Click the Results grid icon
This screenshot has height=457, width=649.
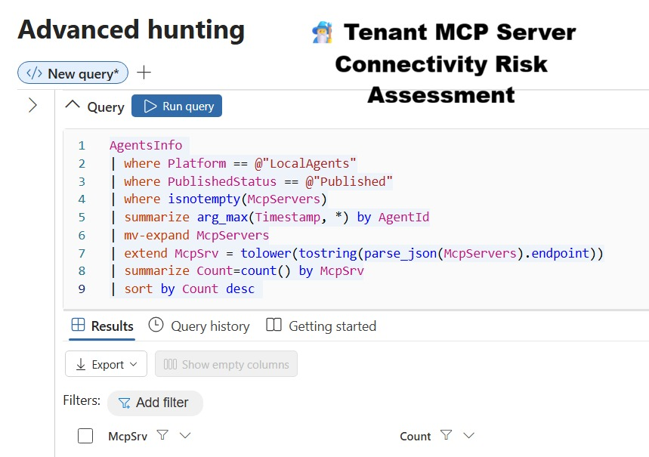(79, 325)
